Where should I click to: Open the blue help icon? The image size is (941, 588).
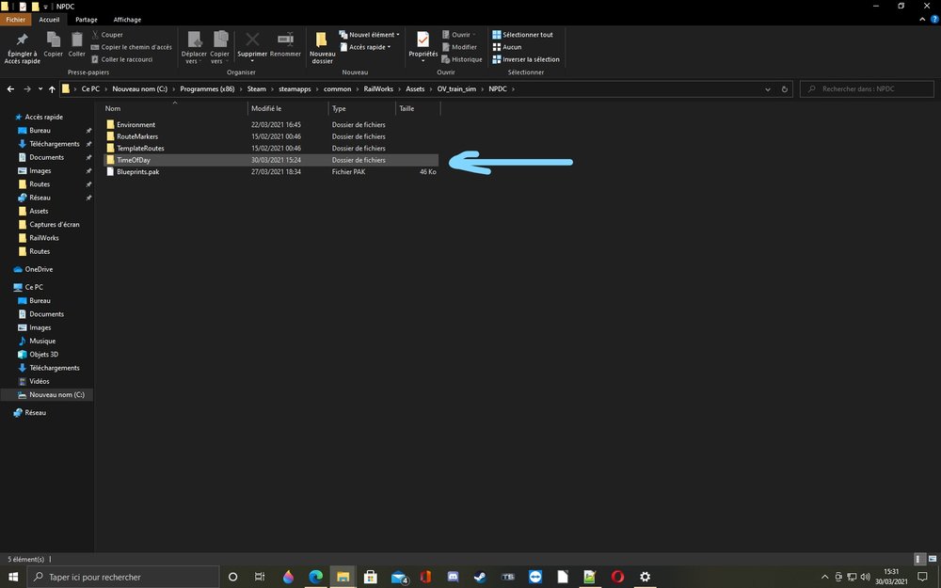coord(934,19)
